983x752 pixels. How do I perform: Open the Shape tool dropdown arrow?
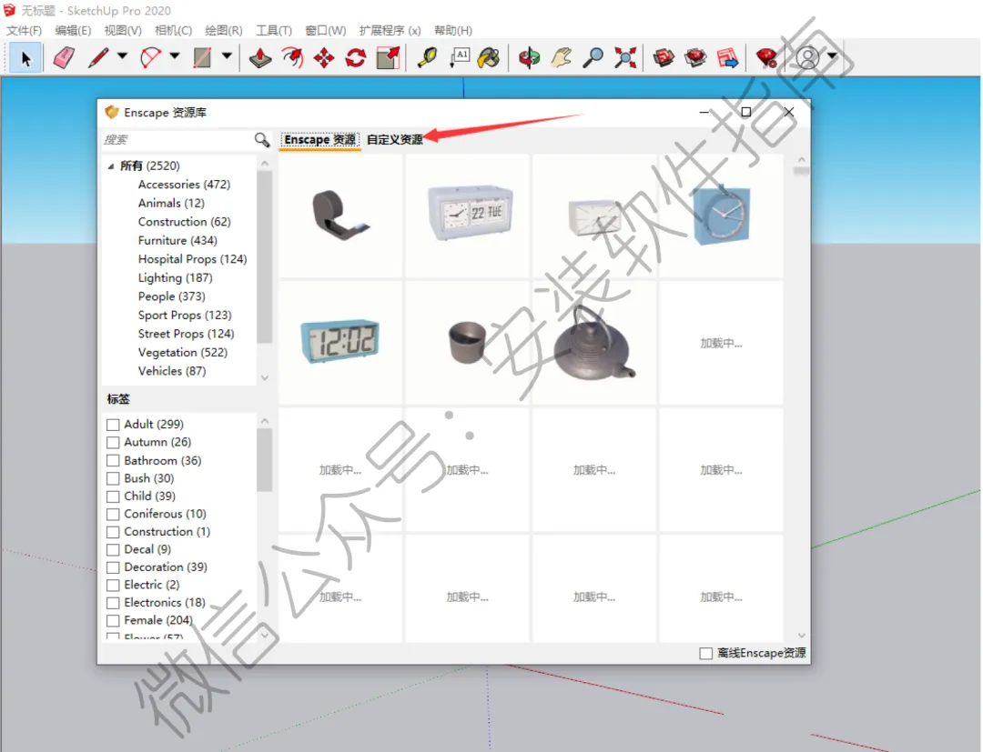coord(227,56)
